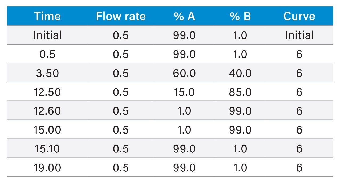This screenshot has width=341, height=181.
Task: Click the 3.50 time cell
Action: (x=47, y=73)
